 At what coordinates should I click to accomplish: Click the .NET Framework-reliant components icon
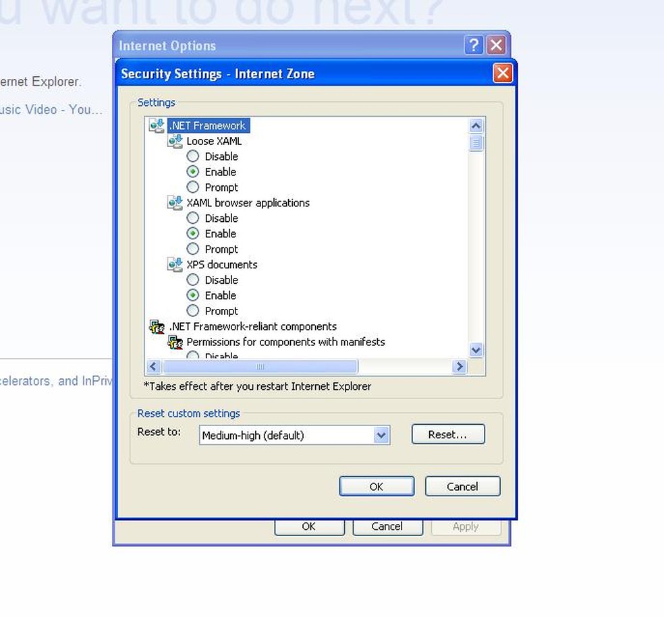[x=157, y=326]
